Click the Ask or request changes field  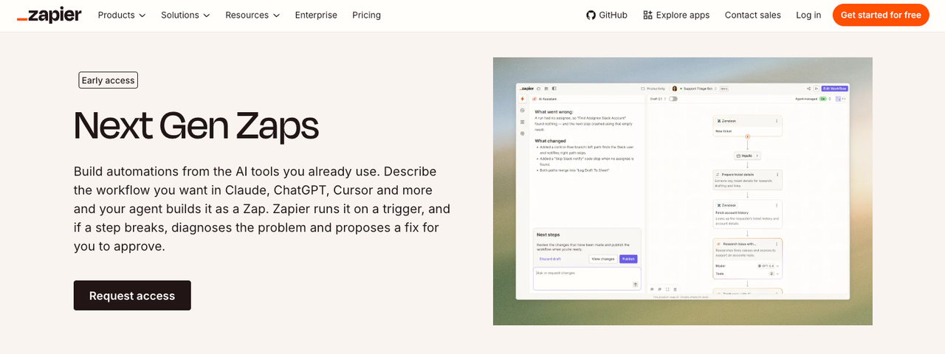587,278
